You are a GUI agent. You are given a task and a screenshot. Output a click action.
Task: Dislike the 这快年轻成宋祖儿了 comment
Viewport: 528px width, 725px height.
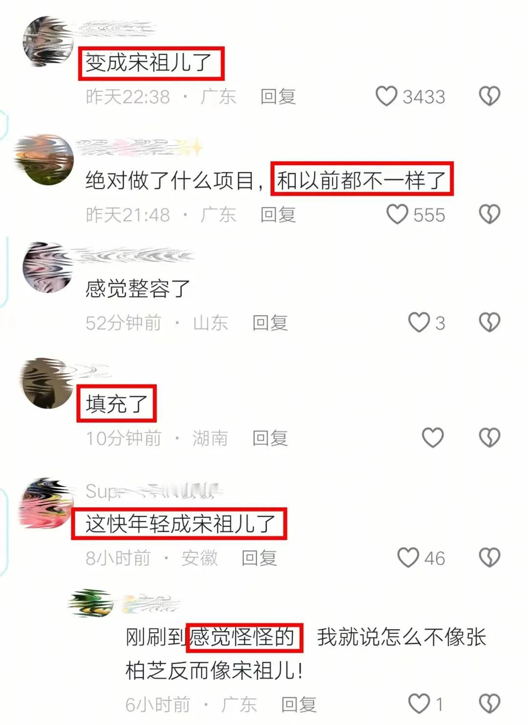coord(489,557)
